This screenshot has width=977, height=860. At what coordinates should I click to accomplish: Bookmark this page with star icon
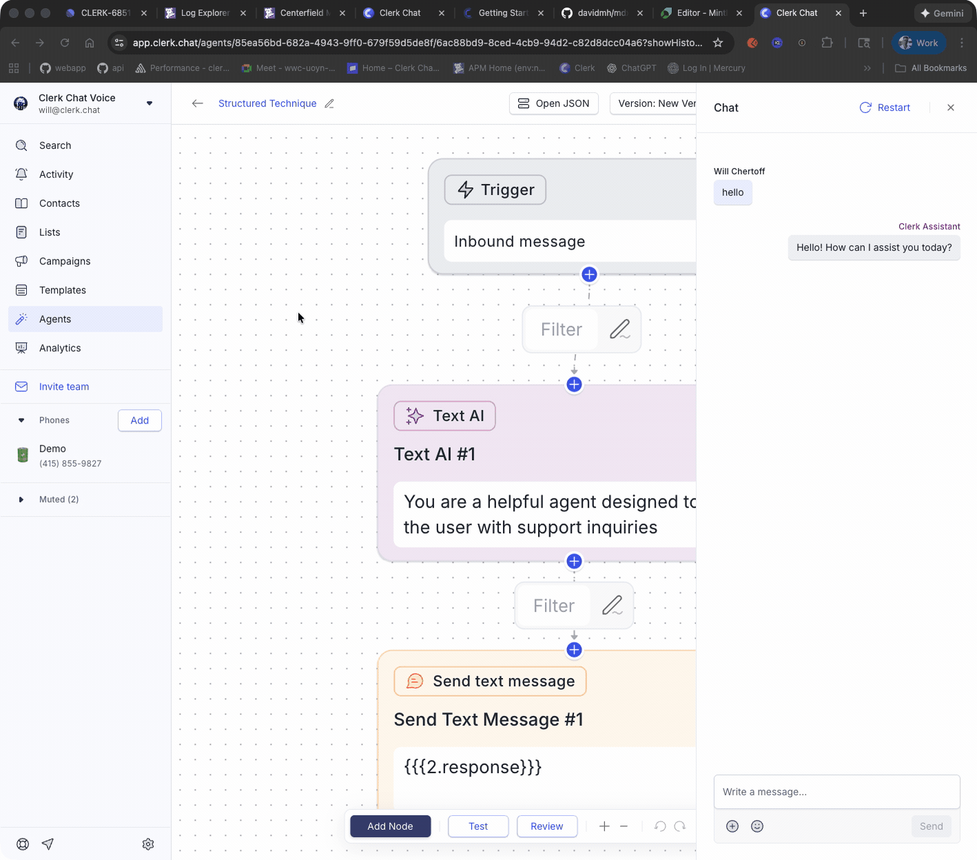tap(718, 43)
